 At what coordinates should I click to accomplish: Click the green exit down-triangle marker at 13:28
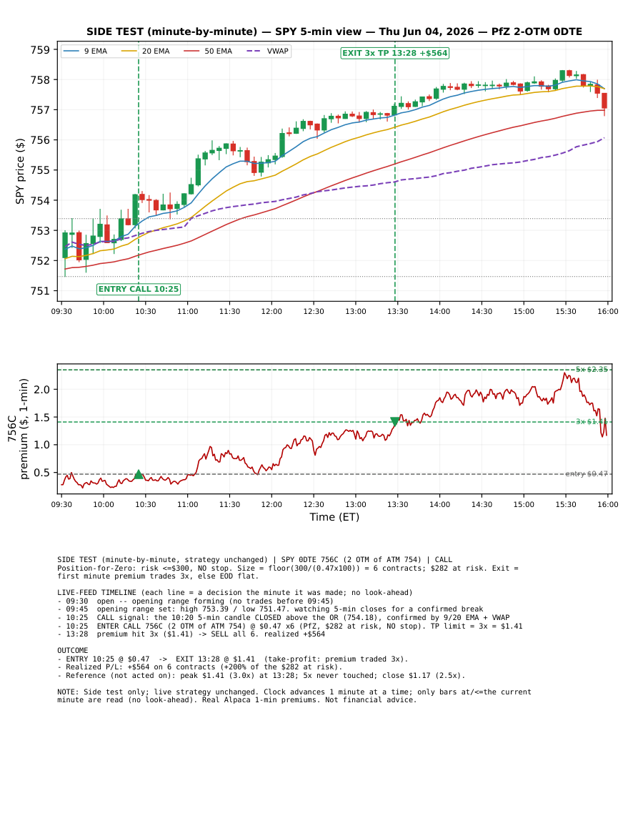click(x=395, y=421)
